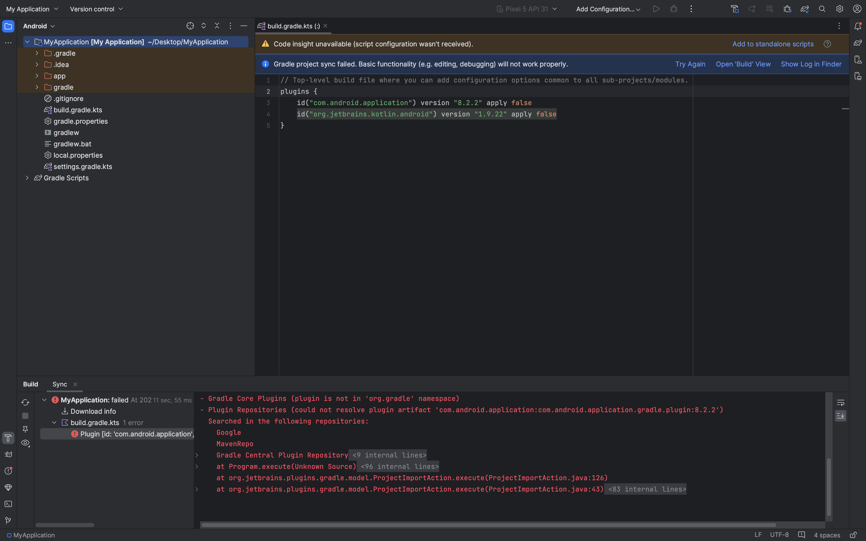The width and height of the screenshot is (866, 541).
Task: Click build output vertical scrollbar
Action: click(828, 487)
